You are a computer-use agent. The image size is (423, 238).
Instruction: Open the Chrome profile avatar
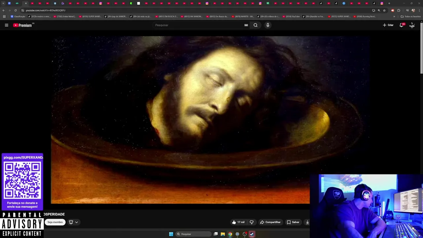[x=413, y=10]
